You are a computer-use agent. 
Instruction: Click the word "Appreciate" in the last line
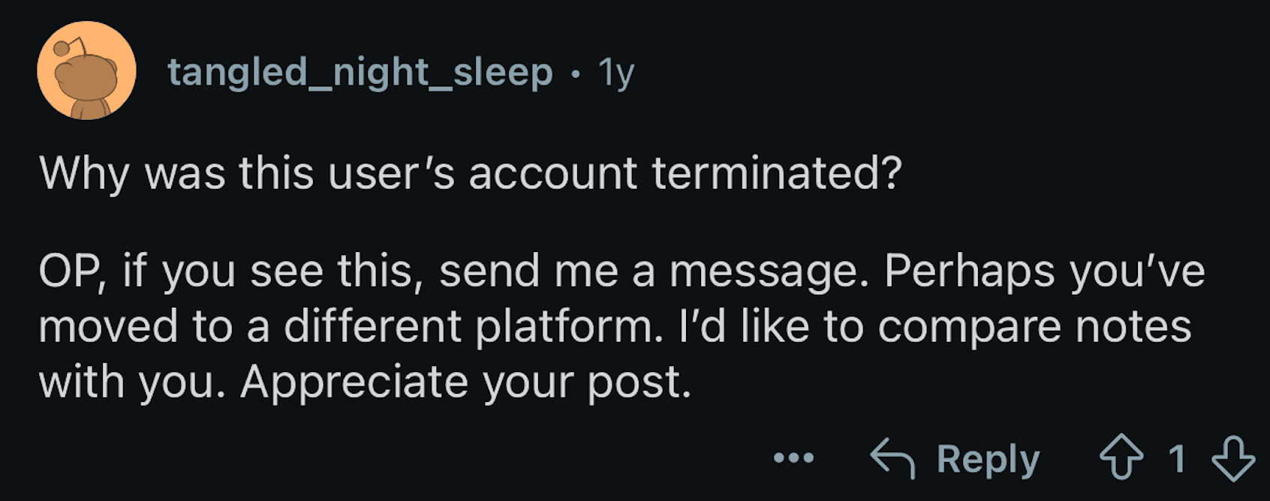pos(354,382)
